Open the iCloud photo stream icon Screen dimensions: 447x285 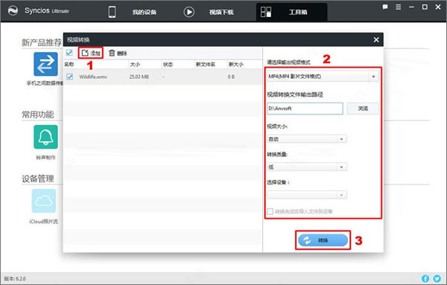tap(44, 201)
